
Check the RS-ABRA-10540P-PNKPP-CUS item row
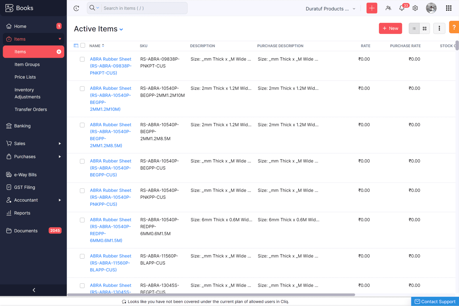point(82,191)
